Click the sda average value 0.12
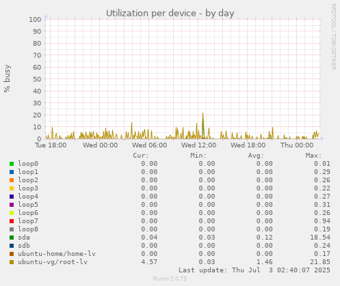The image size is (340, 286). point(264,238)
